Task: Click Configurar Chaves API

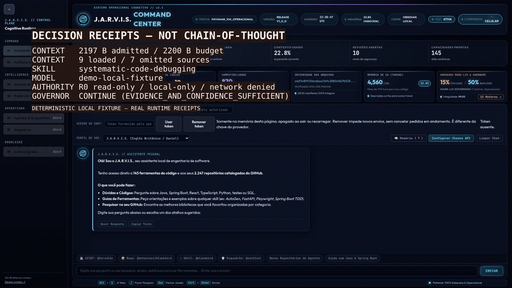Action: (451, 138)
